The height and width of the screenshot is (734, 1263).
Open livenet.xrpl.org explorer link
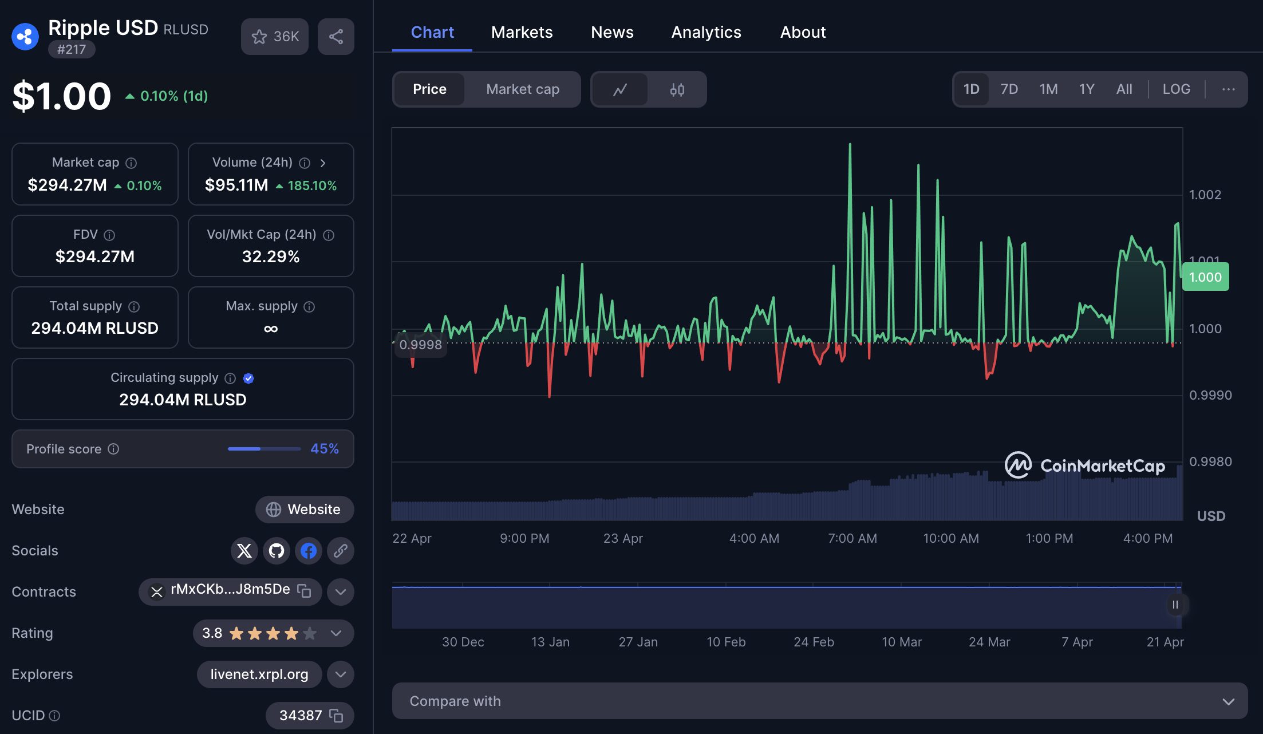pos(259,674)
